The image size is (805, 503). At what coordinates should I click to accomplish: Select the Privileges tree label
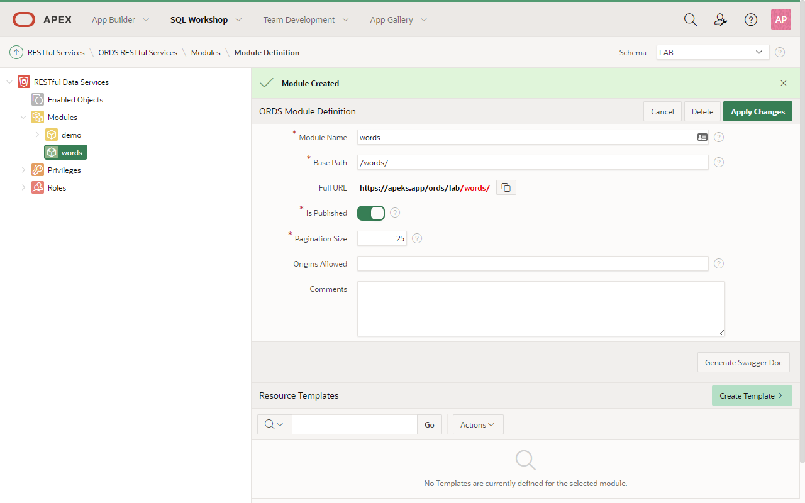click(64, 170)
